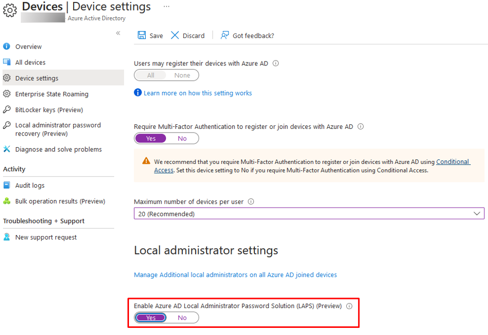The height and width of the screenshot is (335, 488).
Task: Set Require Multi-Factor Authentication to No
Action: click(182, 139)
